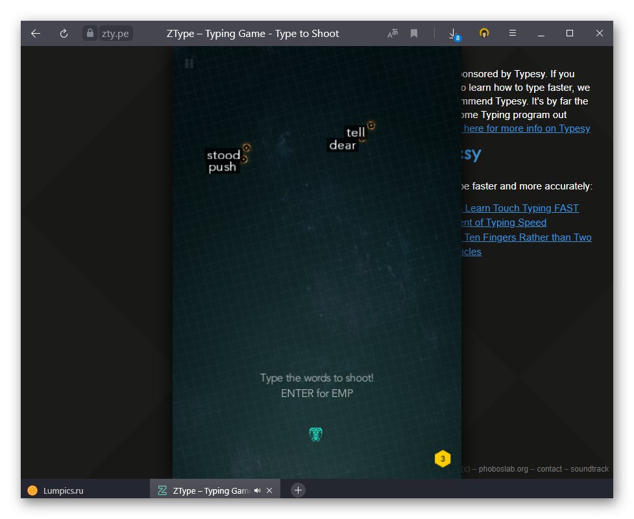Viewport: 634px width, 519px height.
Task: Close the ZType tab
Action: pos(269,490)
